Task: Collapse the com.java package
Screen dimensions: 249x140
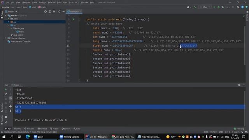Action: 11,28
